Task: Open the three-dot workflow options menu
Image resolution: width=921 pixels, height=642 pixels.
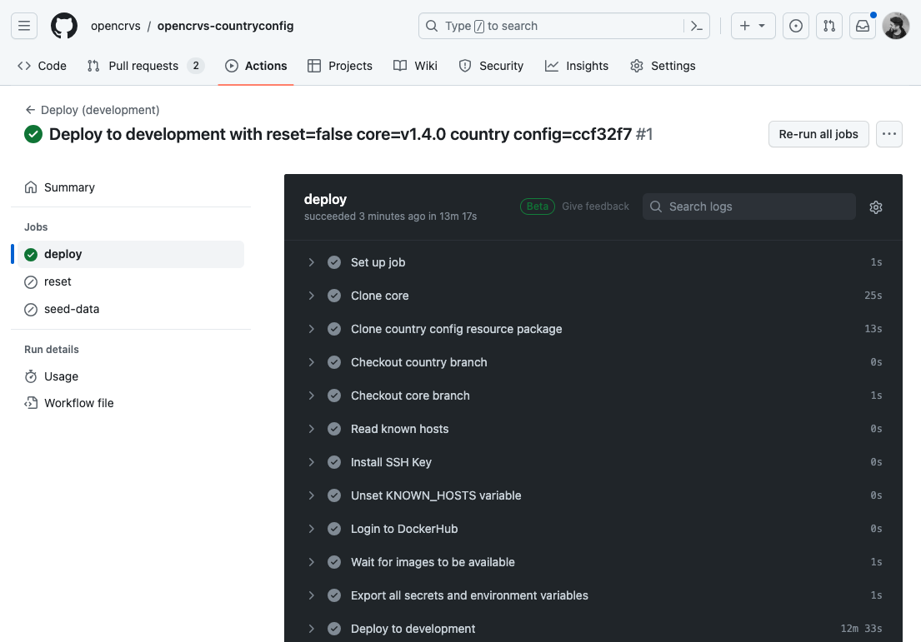Action: click(x=889, y=134)
